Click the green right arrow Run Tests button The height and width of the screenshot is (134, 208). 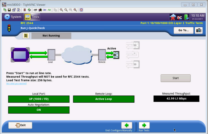(x=144, y=125)
